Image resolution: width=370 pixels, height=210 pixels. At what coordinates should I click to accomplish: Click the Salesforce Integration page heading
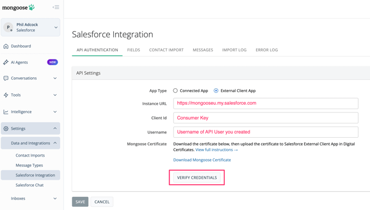pos(113,34)
